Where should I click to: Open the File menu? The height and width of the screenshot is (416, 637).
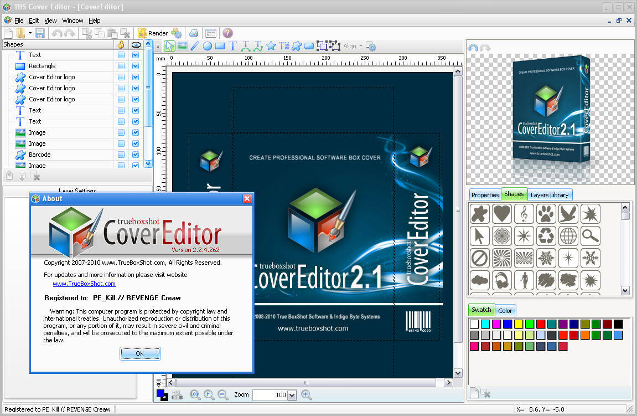19,20
